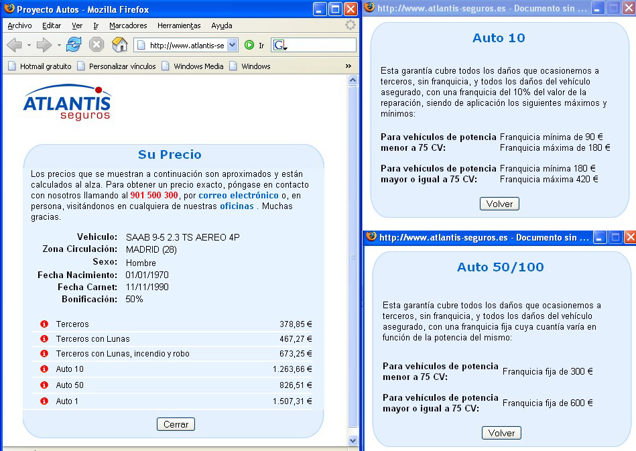Open the Marcadores menu
636x451 pixels.
(x=128, y=25)
